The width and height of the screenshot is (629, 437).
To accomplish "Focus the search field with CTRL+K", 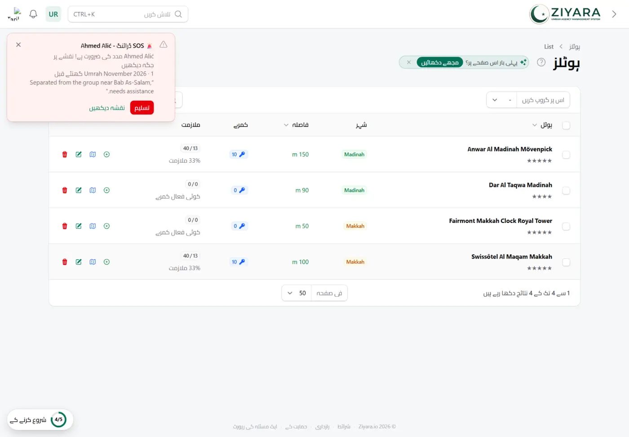I will coord(128,14).
